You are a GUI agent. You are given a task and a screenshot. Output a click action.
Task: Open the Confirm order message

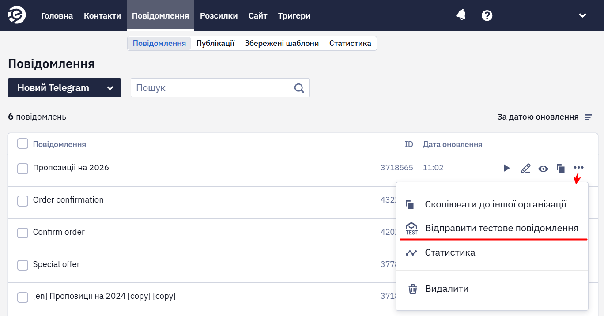tap(59, 232)
